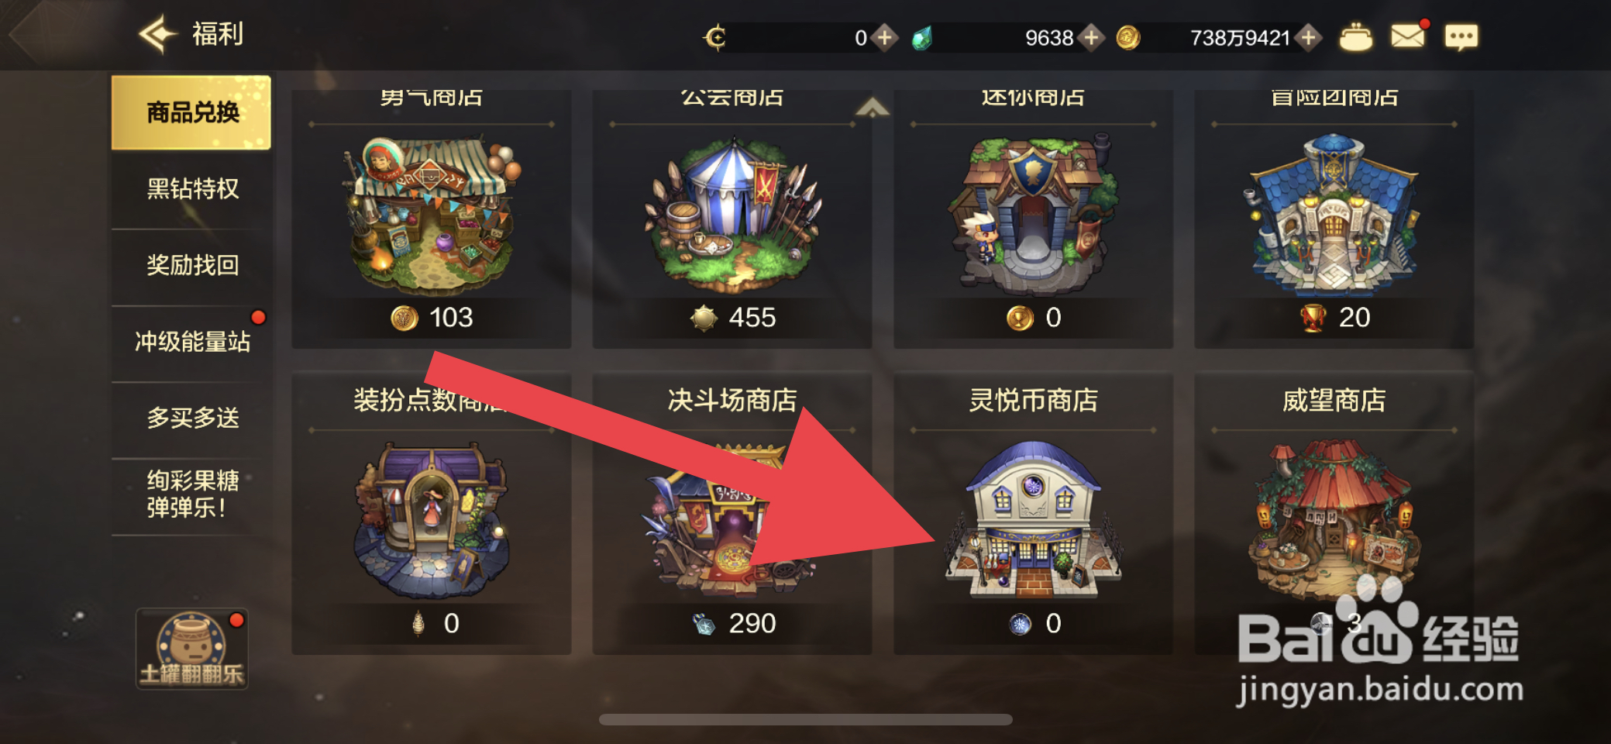Go to 冲级能量站 tab
This screenshot has width=1611, height=744.
[x=192, y=342]
